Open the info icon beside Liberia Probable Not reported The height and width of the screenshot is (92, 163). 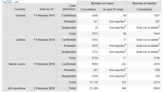tap(125, 44)
